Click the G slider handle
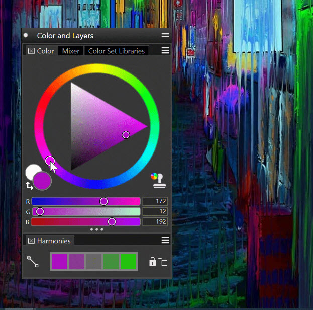The width and height of the screenshot is (313, 310). tap(40, 211)
